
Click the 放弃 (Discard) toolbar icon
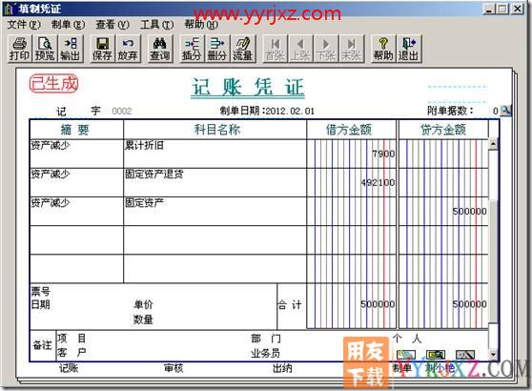point(128,49)
